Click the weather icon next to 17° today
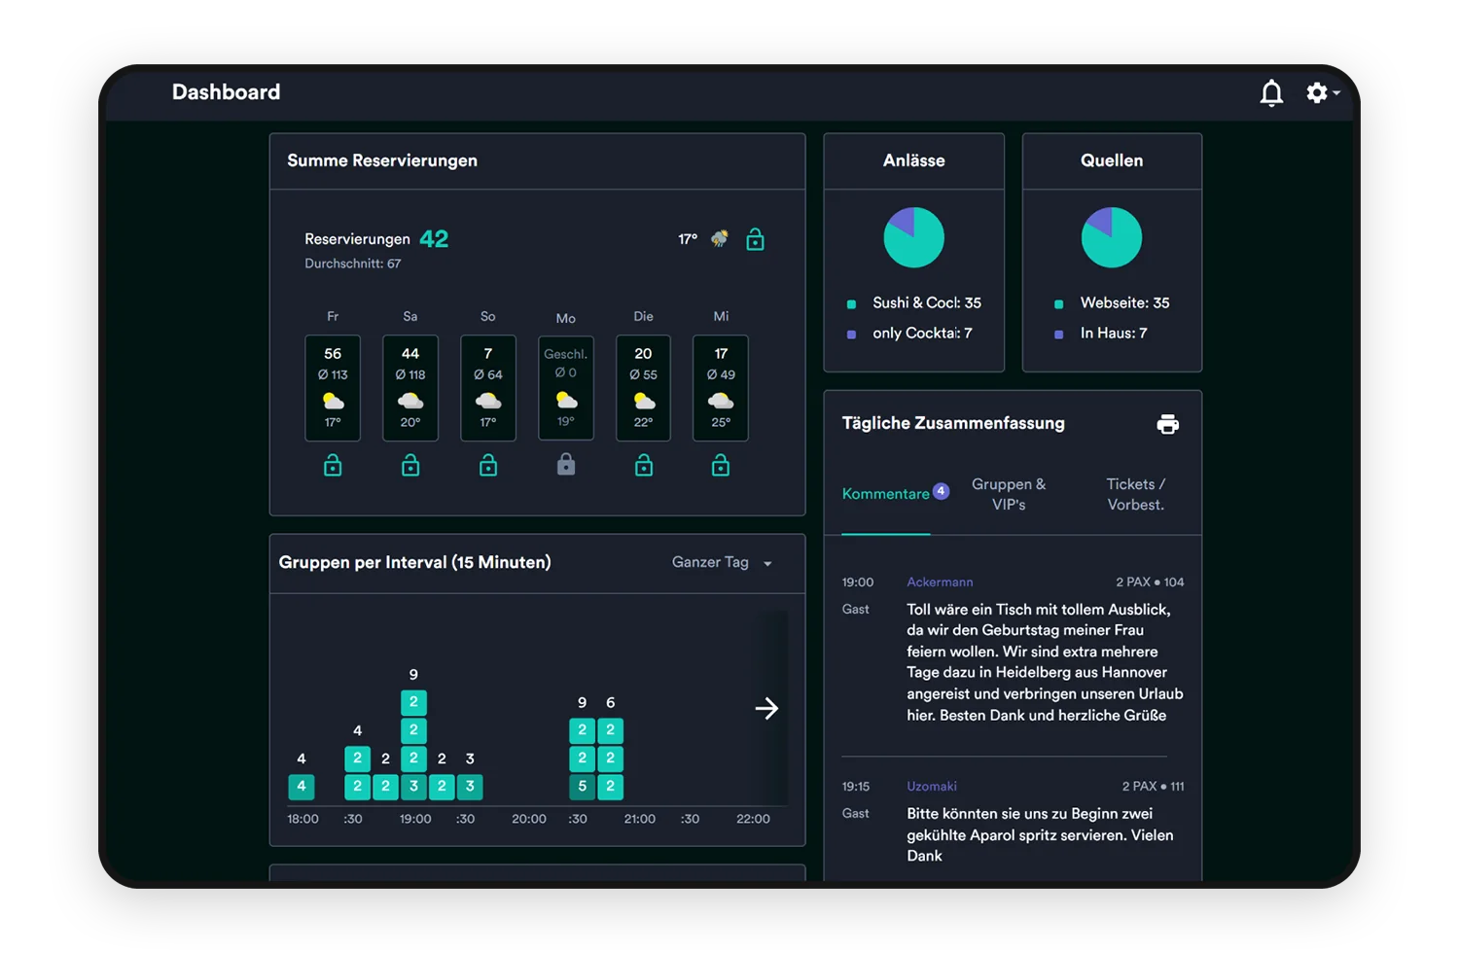The image size is (1459, 953). [x=720, y=238]
